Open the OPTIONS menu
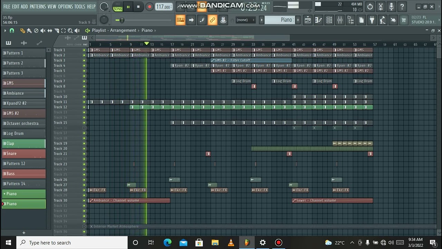The image size is (442, 249). (x=65, y=7)
